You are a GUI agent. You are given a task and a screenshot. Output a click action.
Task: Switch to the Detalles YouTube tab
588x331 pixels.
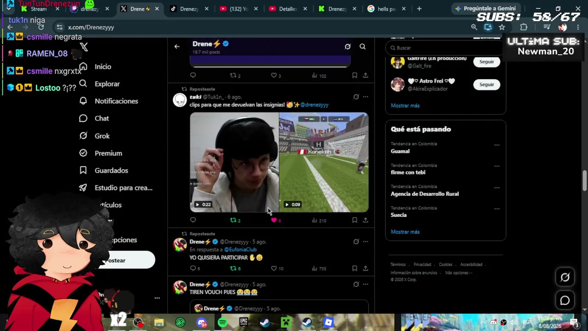tap(288, 9)
